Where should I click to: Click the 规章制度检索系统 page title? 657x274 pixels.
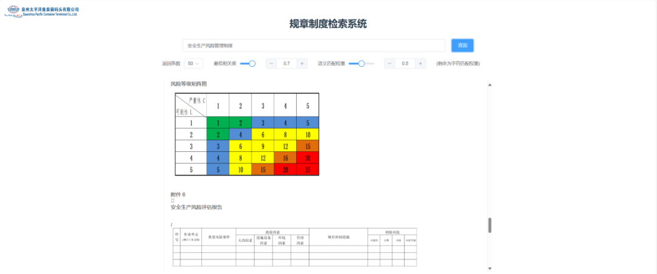pos(328,24)
